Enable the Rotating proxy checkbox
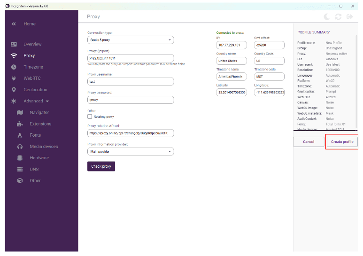This screenshot has width=363, height=256. click(90, 116)
